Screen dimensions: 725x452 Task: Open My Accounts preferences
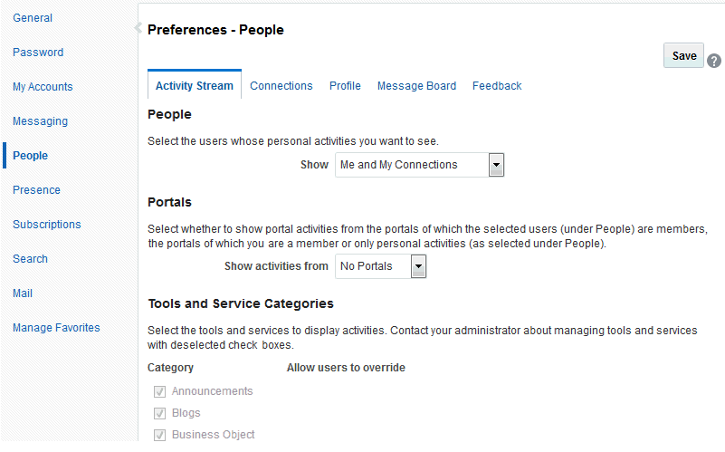pos(43,87)
